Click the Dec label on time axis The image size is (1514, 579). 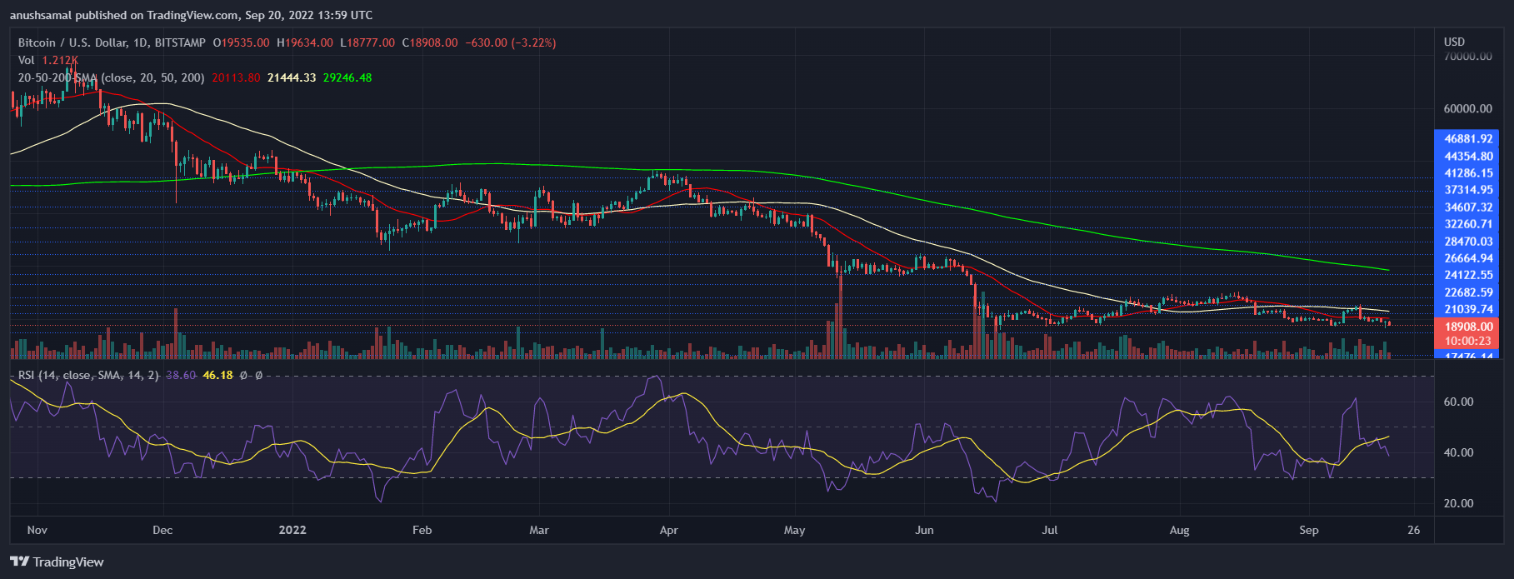[162, 530]
